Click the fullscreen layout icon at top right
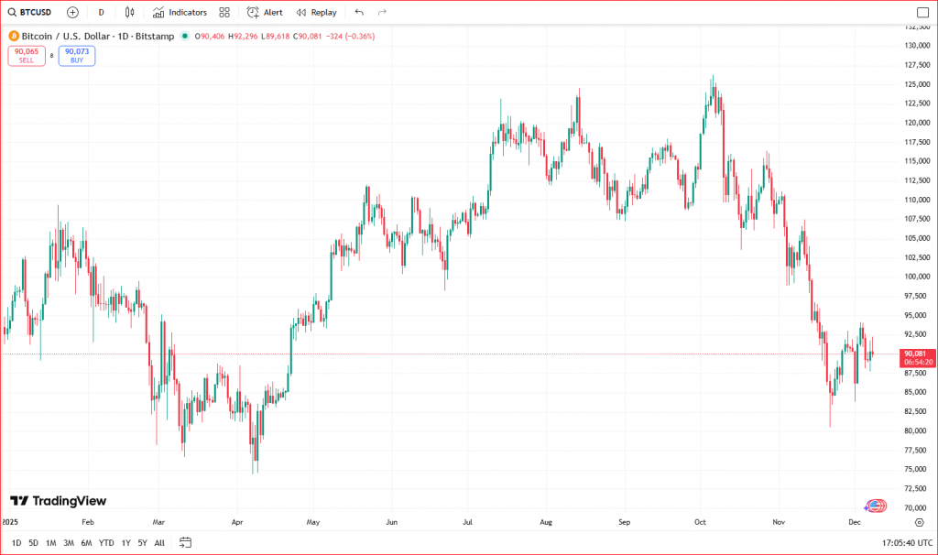 (922, 13)
